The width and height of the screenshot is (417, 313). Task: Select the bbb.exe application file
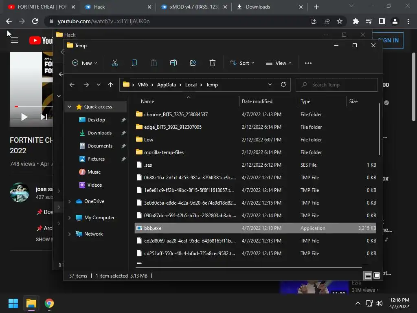[255, 228]
